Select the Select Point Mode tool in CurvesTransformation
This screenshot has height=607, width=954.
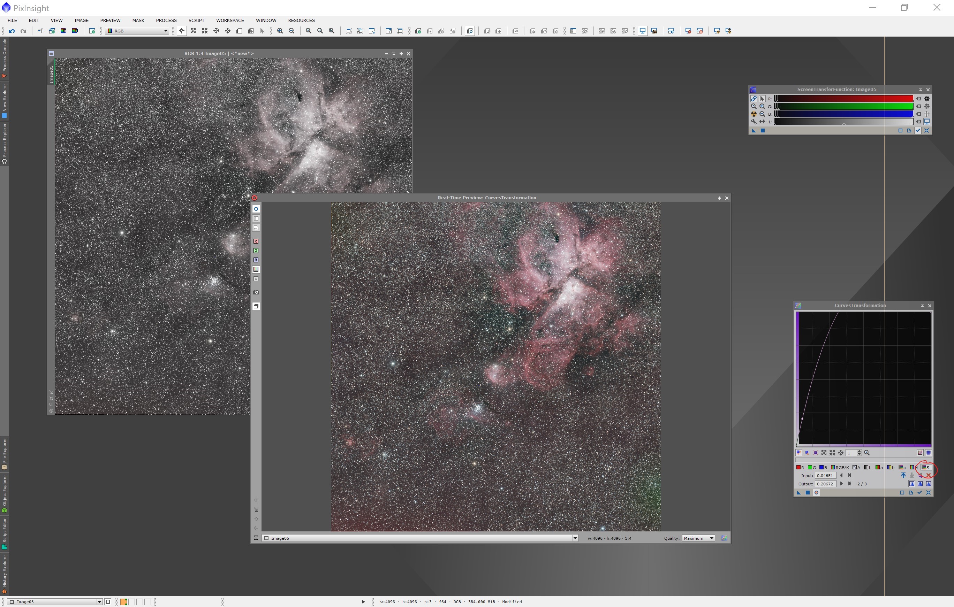pyautogui.click(x=807, y=453)
